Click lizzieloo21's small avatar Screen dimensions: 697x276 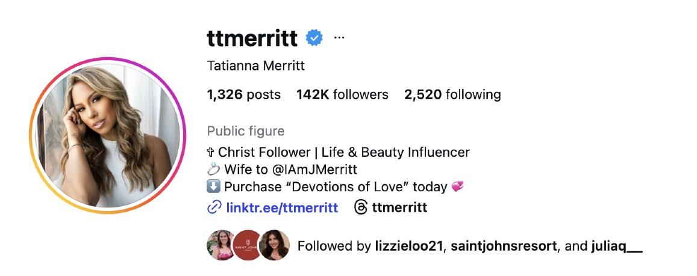tap(220, 245)
